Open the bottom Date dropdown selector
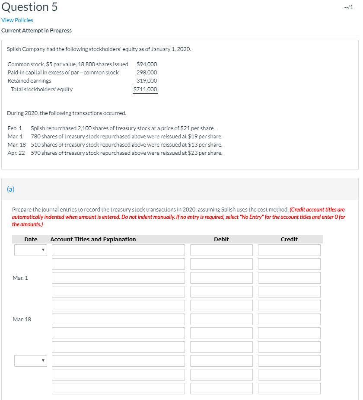Screen dimensions: 363x400 pyautogui.click(x=30, y=361)
